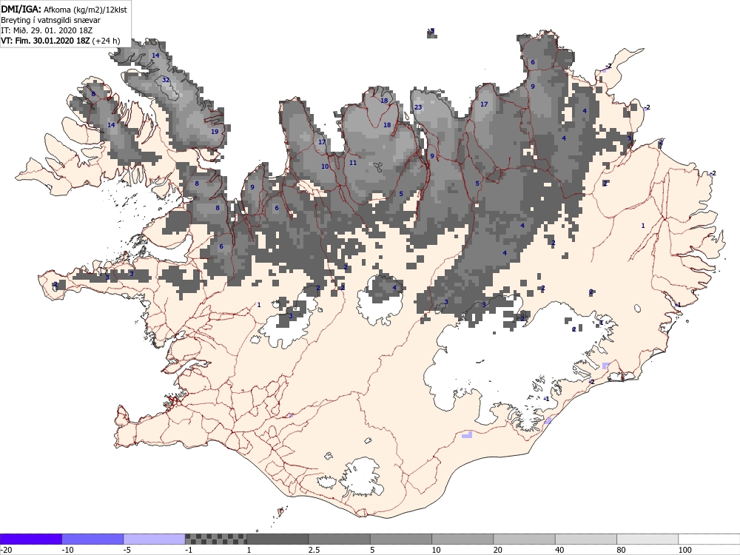Click the white legend swatch above 100
This screenshot has height=555, width=740.
click(710, 539)
